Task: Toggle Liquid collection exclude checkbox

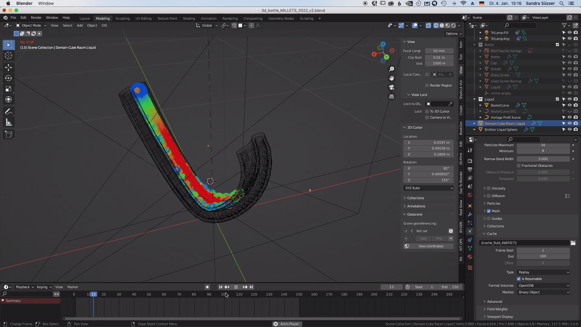Action: [557, 99]
